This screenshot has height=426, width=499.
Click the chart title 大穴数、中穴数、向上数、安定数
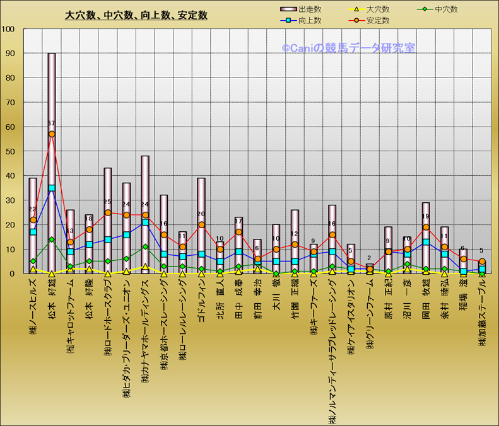click(x=136, y=15)
